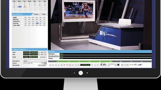Screen dimensions: 161x90
Task: Jump to the end of the recording
Action: [78, 65]
